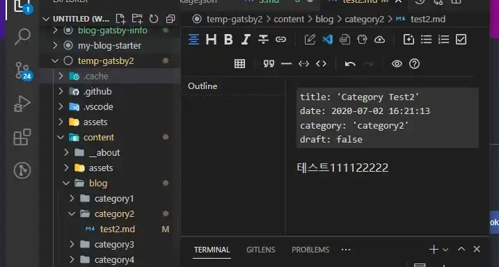Click temp-gatsby2 in the breadcrumb
499x267 pixels.
click(x=235, y=19)
